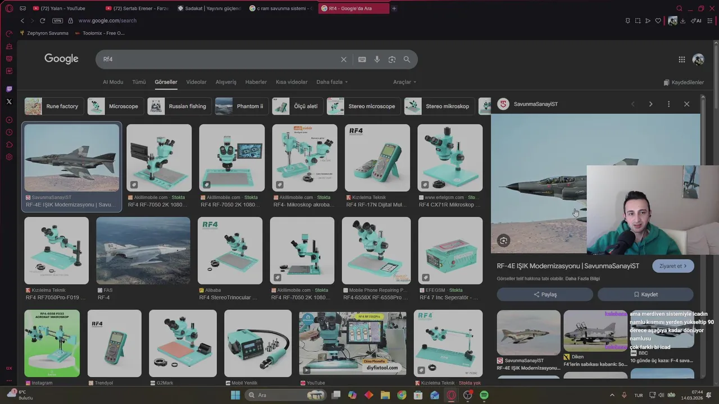719x404 pixels.
Task: Open the Google apps grid
Action: pyautogui.click(x=681, y=59)
